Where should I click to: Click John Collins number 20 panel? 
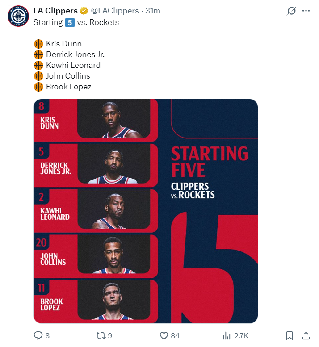[96, 255]
